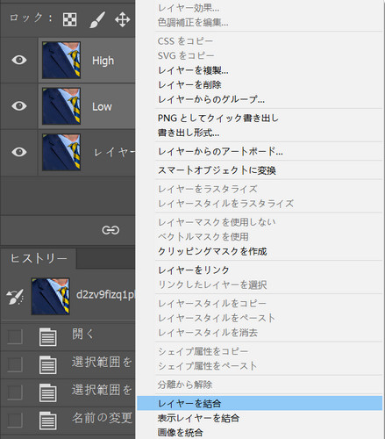385x439 pixels.
Task: Click the High layer name
Action: 103,61
